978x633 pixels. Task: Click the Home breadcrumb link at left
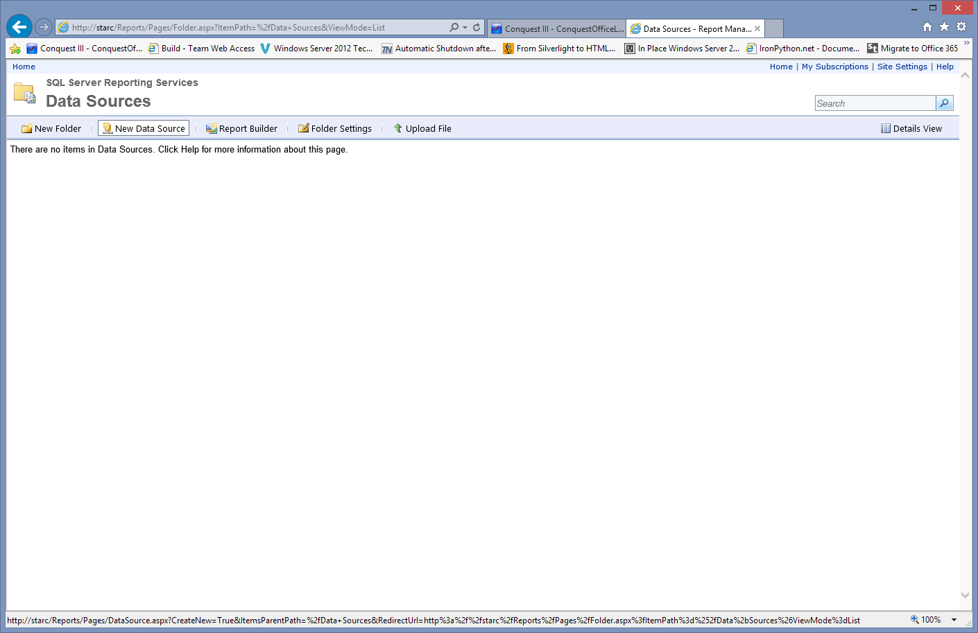24,67
